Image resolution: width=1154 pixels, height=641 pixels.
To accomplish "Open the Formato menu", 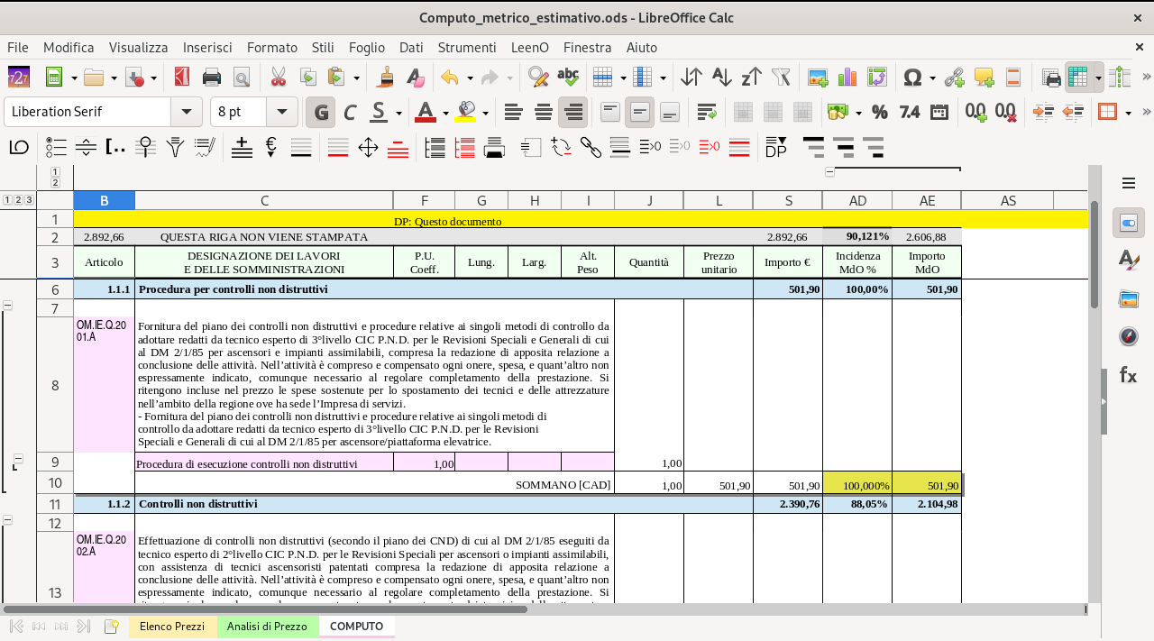I will click(x=272, y=47).
